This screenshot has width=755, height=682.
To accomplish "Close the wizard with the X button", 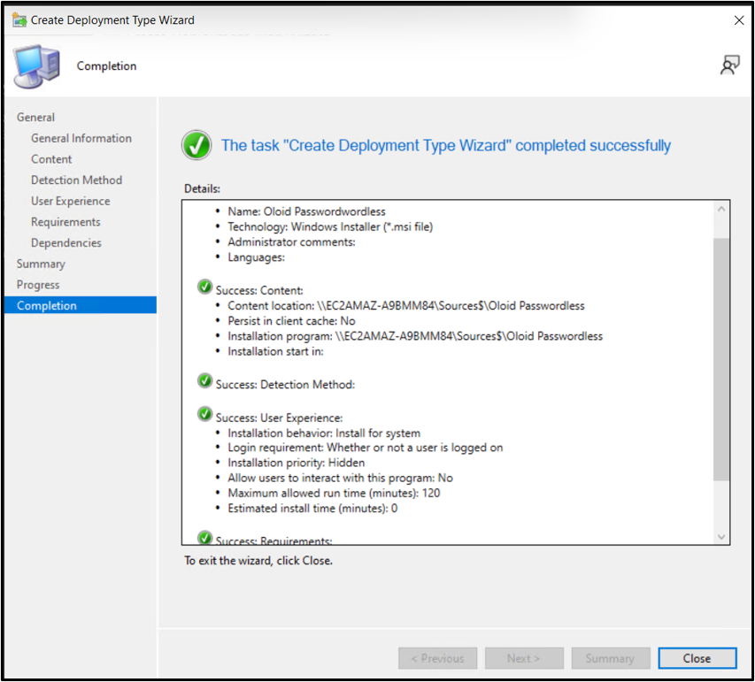I will pos(739,20).
